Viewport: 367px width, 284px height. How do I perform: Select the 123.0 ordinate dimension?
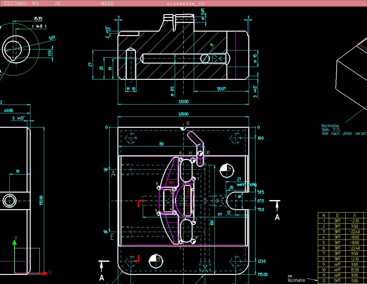[x=262, y=261]
